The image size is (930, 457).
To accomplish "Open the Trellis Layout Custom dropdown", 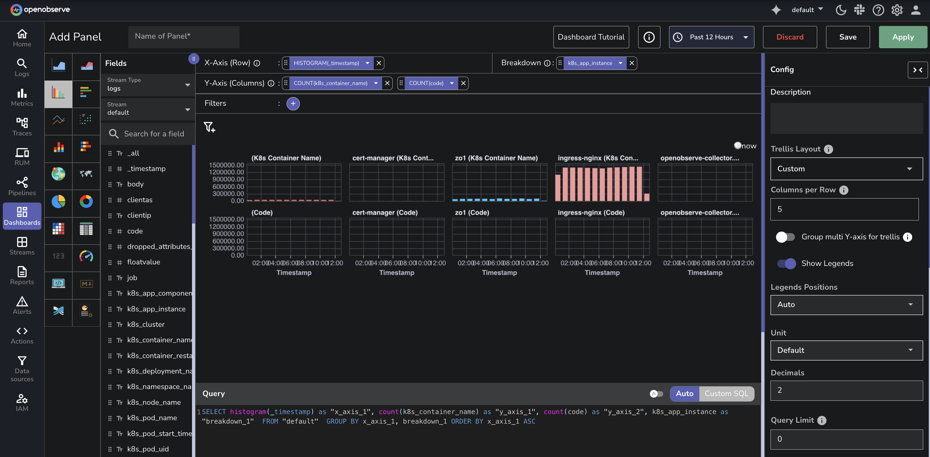I will click(x=846, y=169).
